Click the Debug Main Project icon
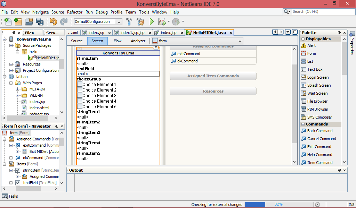Image resolution: width=356 pixels, height=208 pixels. click(x=162, y=22)
